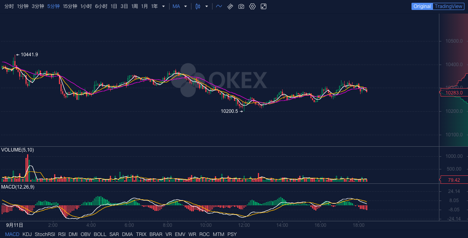Click the 10283.0 current price label
Image resolution: width=468 pixels, height=238 pixels.
click(x=454, y=93)
